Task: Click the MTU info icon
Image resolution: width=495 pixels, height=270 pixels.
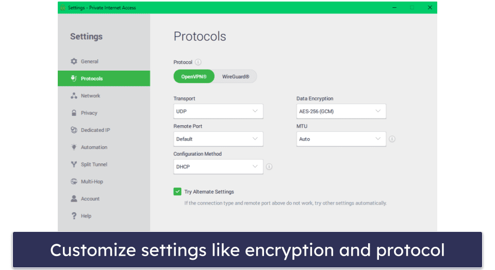Action: point(392,139)
